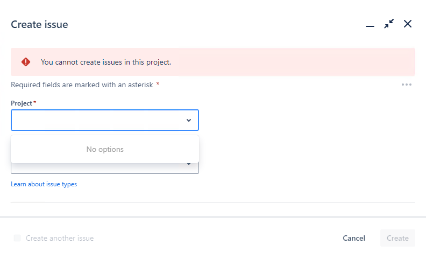The height and width of the screenshot is (259, 426).
Task: Click the 'Create another issue' label text
Action: click(x=60, y=238)
